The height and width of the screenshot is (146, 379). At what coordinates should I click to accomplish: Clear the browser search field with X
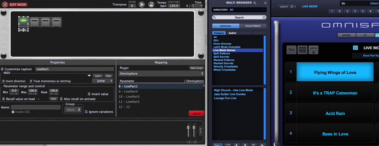coord(264,17)
